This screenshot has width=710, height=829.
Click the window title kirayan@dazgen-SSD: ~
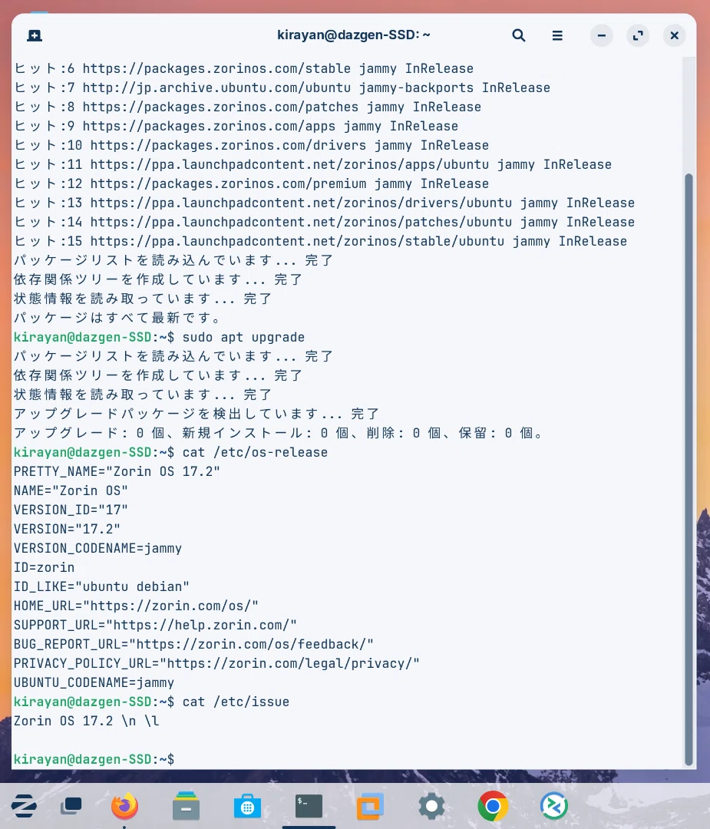[x=354, y=35]
